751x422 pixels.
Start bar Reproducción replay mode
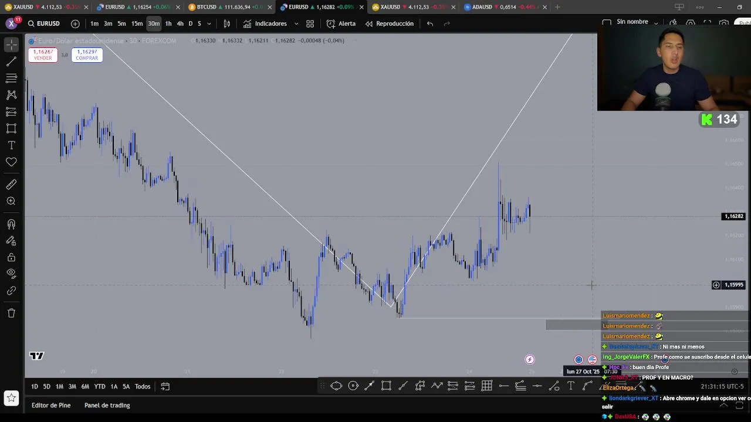[389, 23]
